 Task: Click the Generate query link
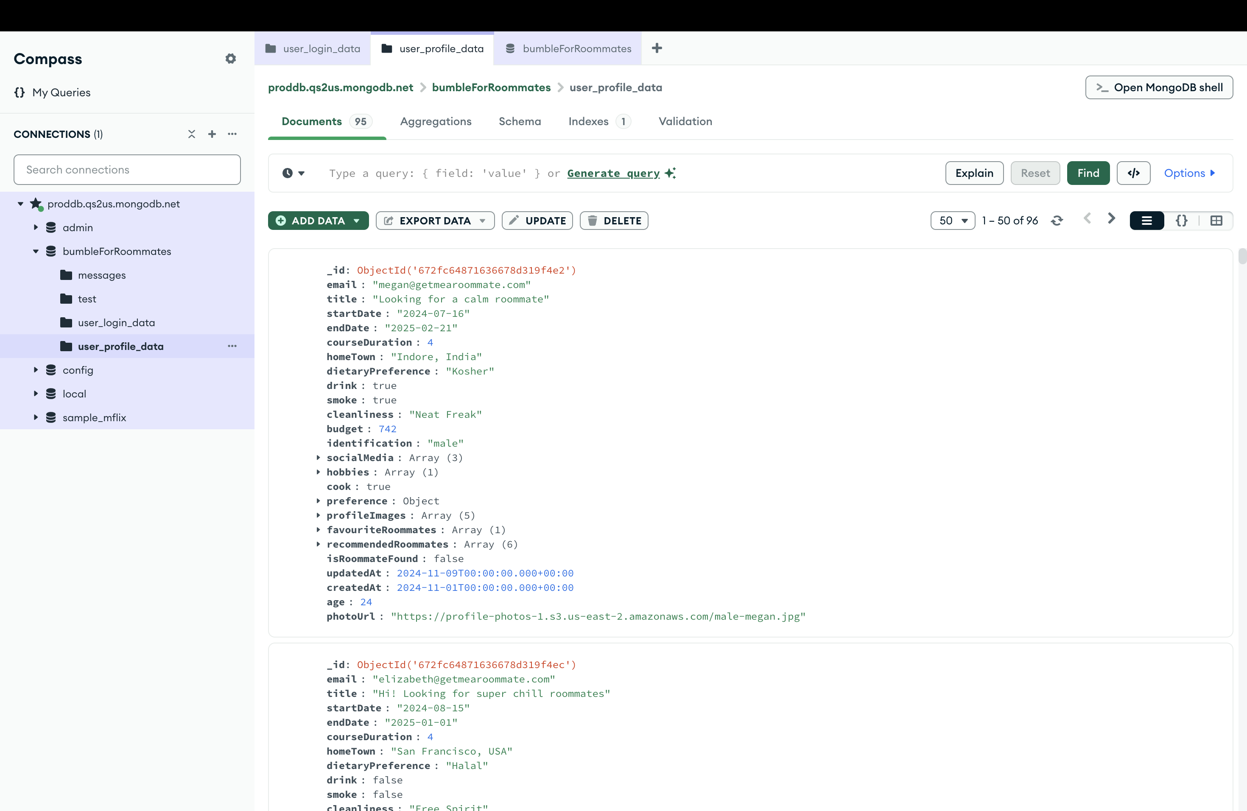[613, 173]
